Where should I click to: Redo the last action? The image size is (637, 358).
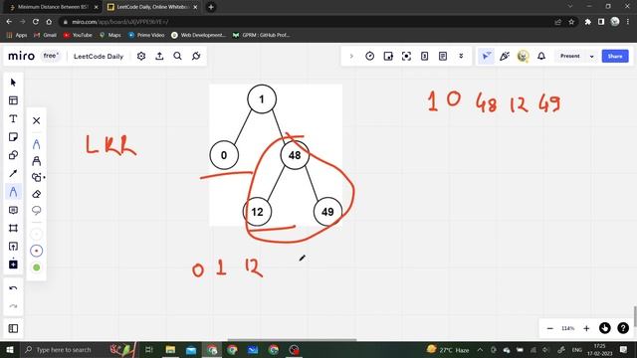(13, 306)
